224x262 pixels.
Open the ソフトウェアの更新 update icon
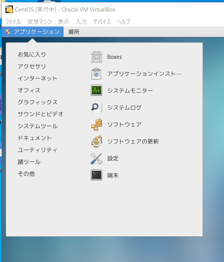point(97,142)
